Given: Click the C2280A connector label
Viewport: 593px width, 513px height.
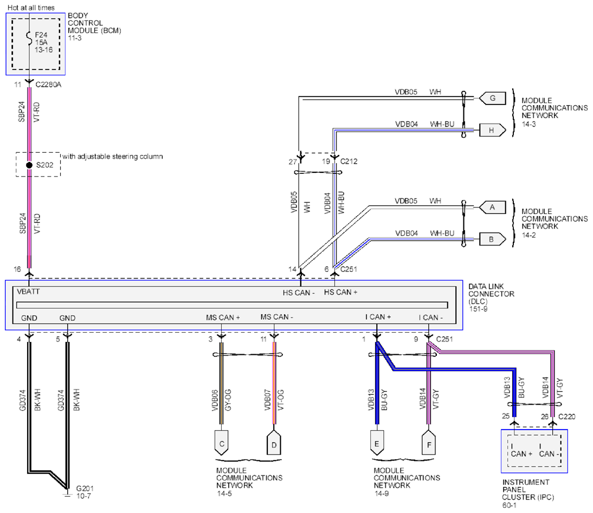Looking at the screenshot, I should (48, 85).
